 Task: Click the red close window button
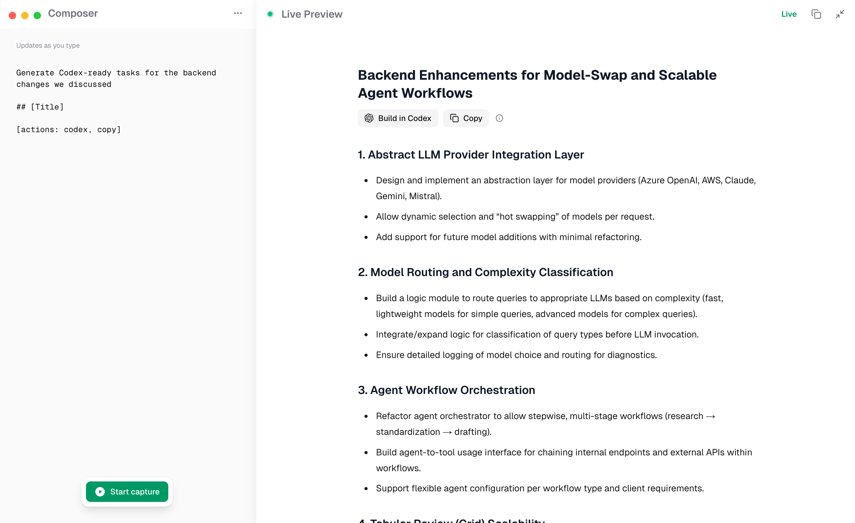tap(12, 15)
